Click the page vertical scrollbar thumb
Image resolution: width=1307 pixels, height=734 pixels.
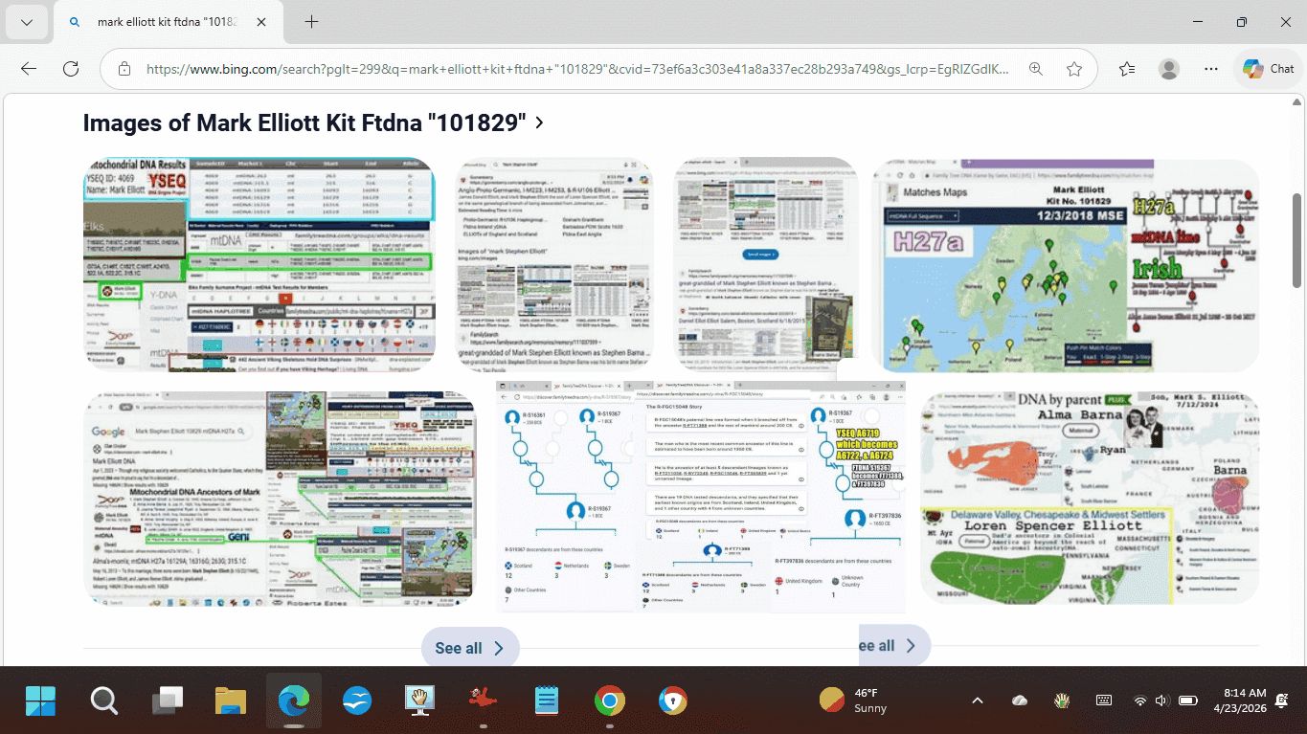click(1297, 220)
